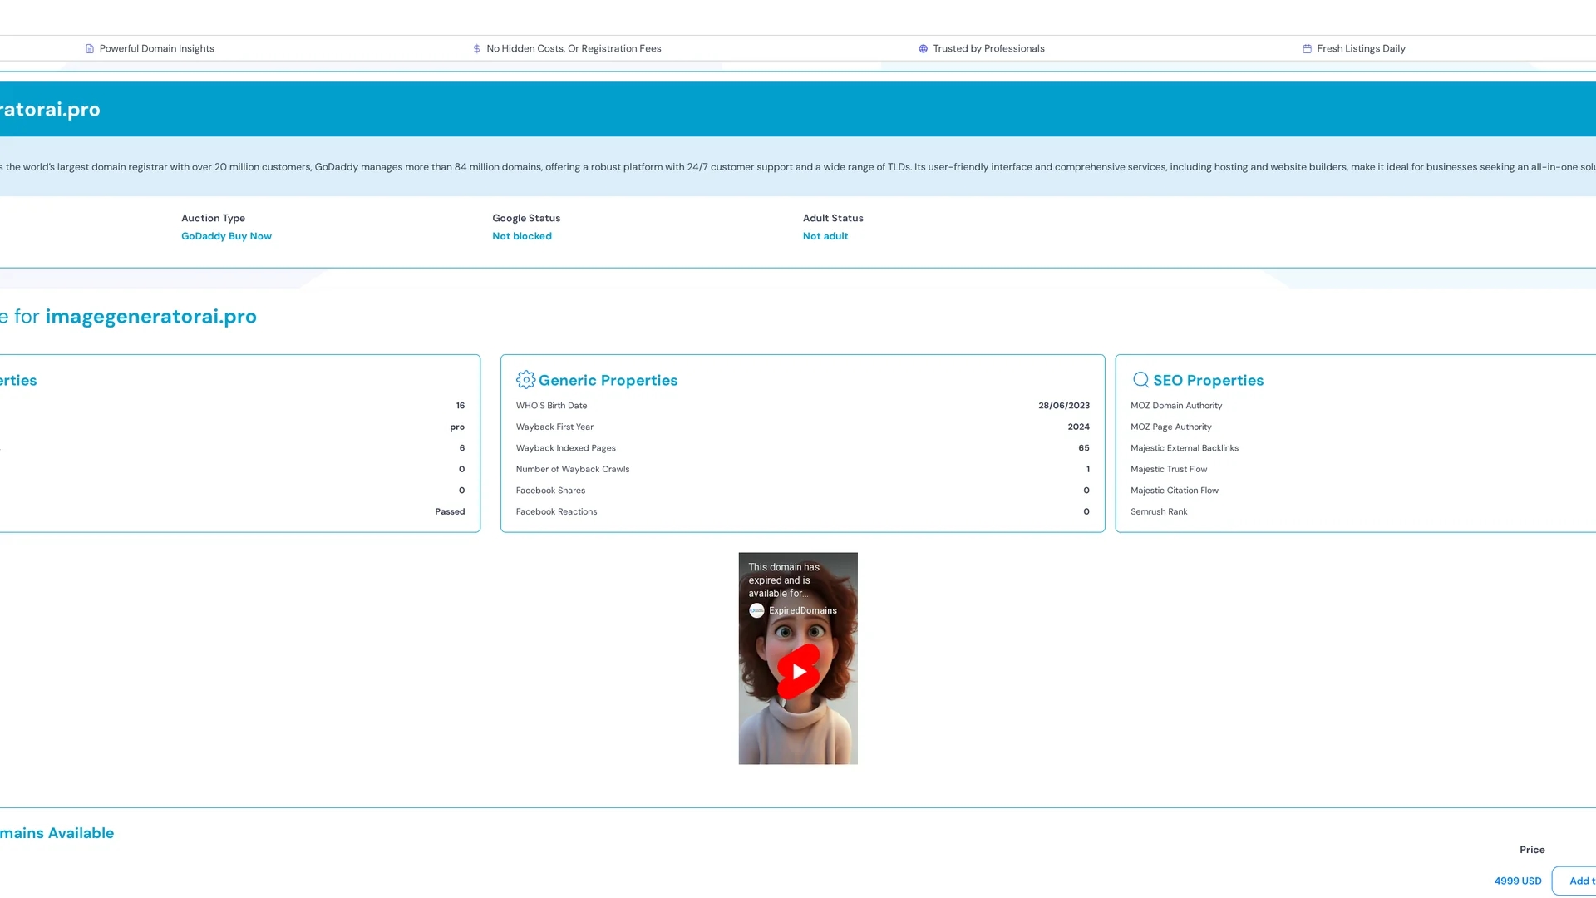Viewport: 1596px width, 898px height.
Task: Click the Powerful Domain Insights text
Action: (x=157, y=49)
